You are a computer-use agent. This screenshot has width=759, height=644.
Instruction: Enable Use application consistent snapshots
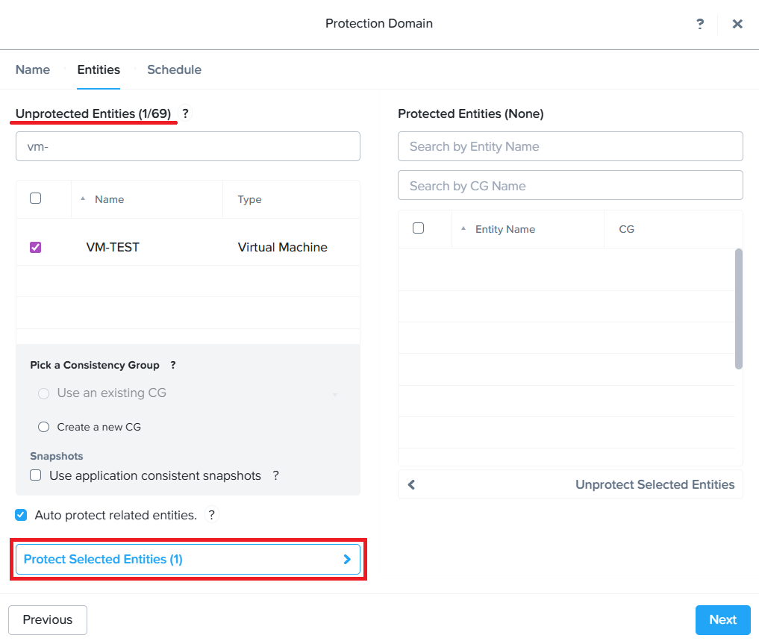coord(36,475)
